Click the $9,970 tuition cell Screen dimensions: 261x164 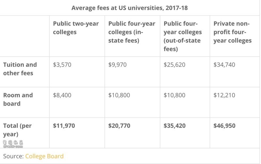117,64
